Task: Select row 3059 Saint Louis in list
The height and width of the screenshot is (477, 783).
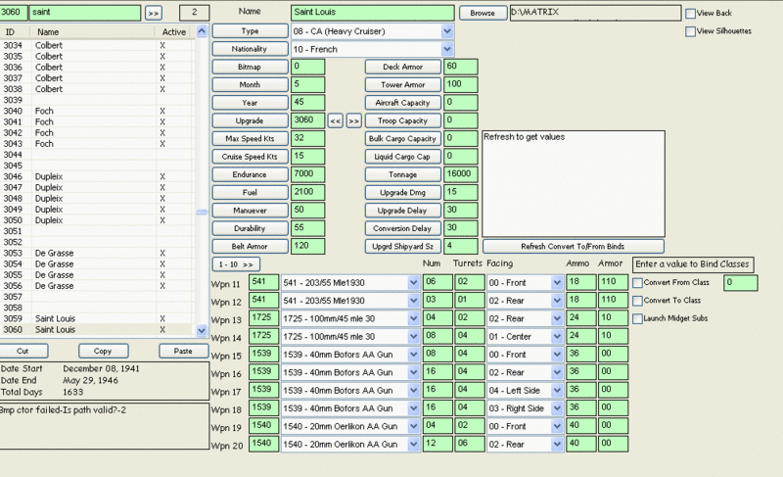Action: pyautogui.click(x=97, y=318)
